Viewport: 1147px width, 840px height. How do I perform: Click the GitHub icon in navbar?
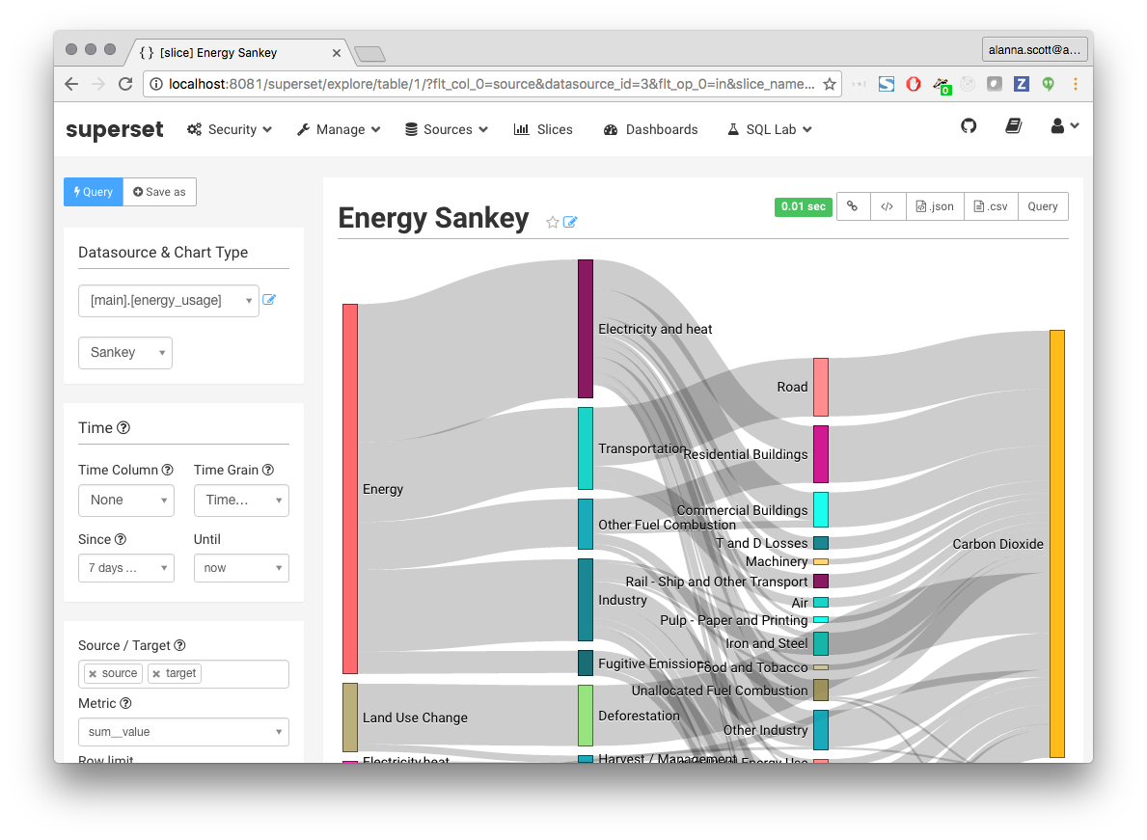point(969,126)
